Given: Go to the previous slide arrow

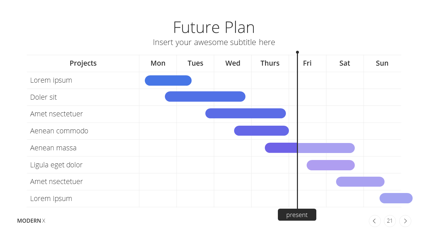Looking at the screenshot, I should [x=374, y=221].
